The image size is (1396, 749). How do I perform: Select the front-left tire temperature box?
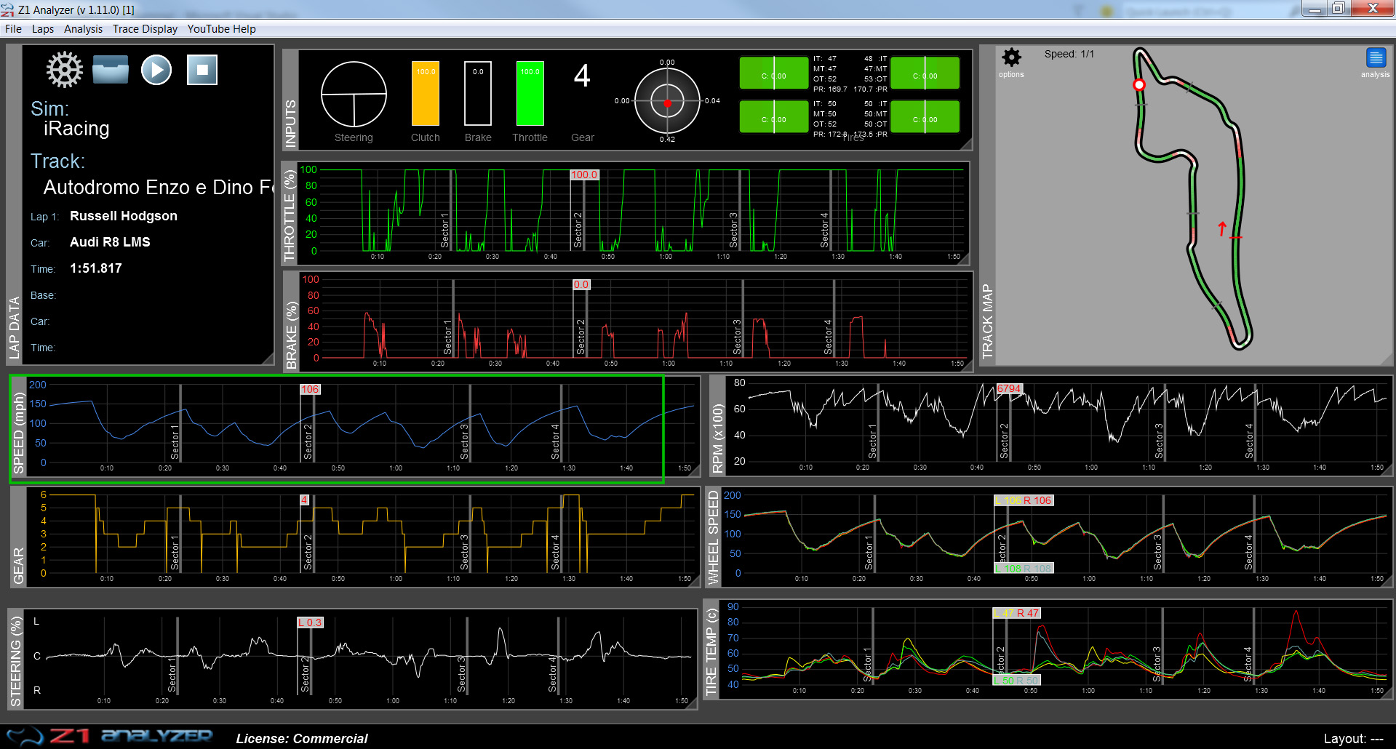pyautogui.click(x=774, y=73)
